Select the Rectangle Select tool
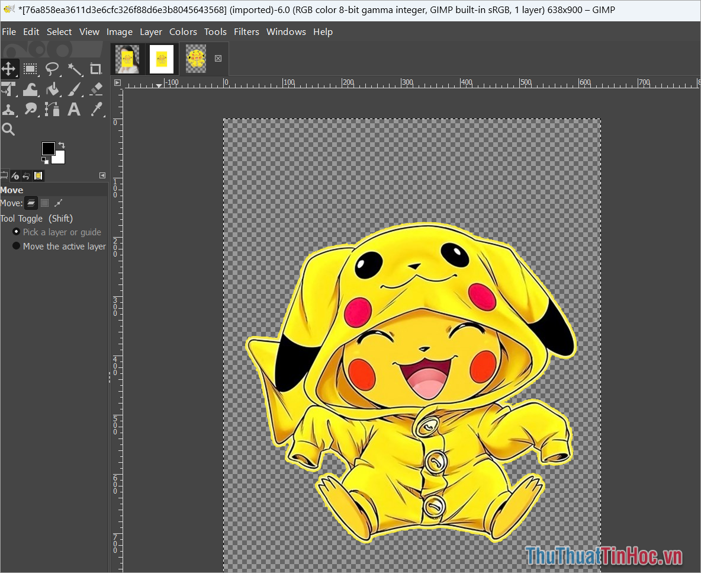Viewport: 701px width, 573px height. [x=30, y=69]
